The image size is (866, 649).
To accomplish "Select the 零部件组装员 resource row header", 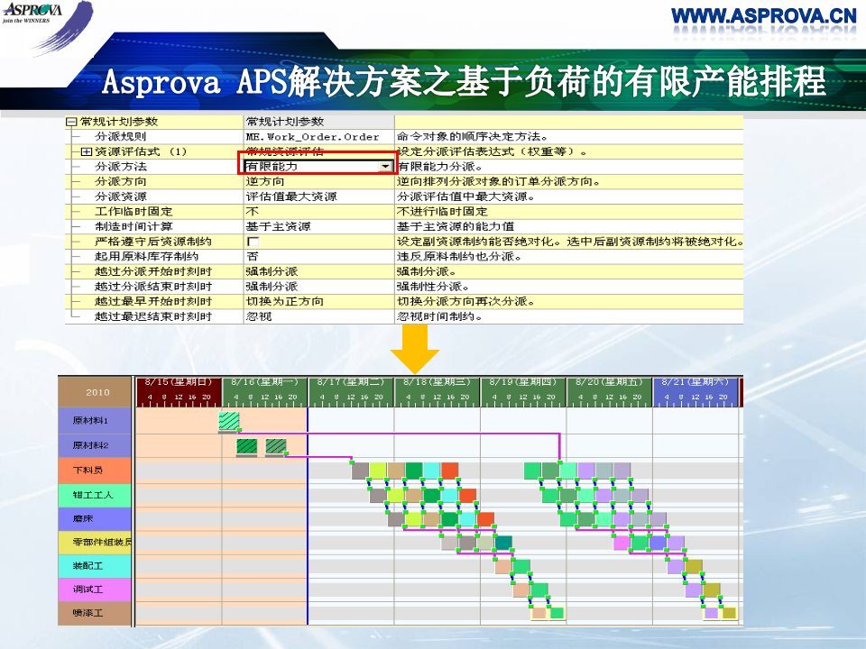I will [x=95, y=543].
